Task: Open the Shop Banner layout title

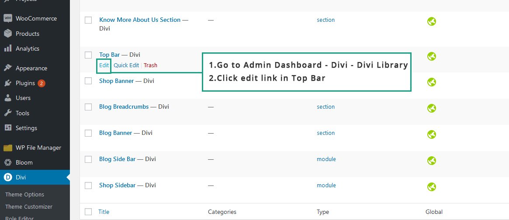Action: click(117, 81)
